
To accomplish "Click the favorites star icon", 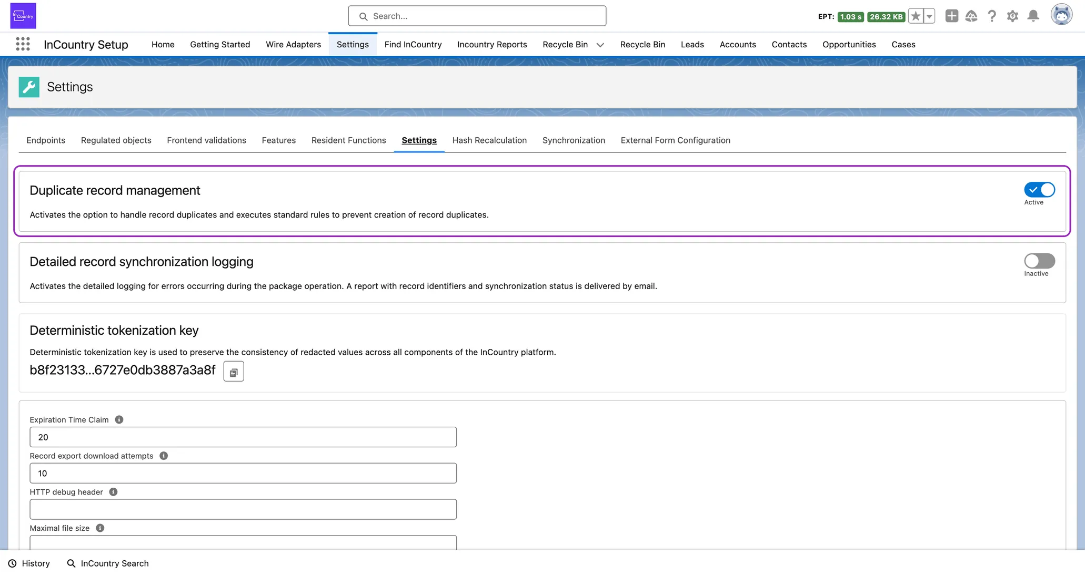I will [x=916, y=16].
